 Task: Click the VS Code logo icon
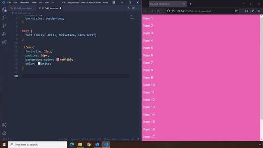click(3, 2)
